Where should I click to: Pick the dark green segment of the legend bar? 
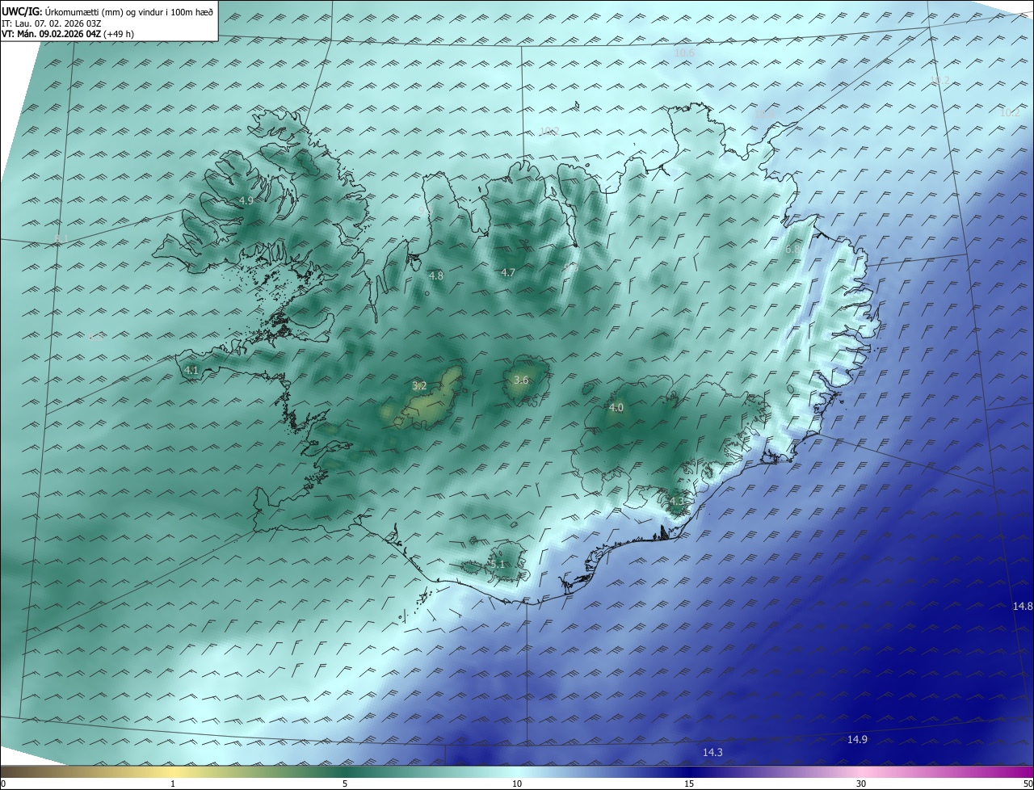pyautogui.click(x=345, y=772)
